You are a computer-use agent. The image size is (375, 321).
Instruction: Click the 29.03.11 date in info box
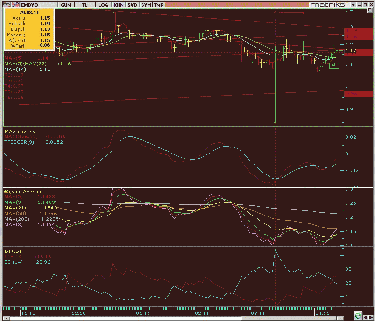(29, 13)
